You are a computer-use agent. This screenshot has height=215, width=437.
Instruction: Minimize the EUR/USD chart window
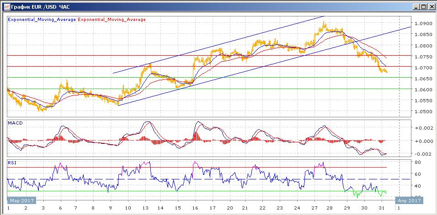pos(416,6)
